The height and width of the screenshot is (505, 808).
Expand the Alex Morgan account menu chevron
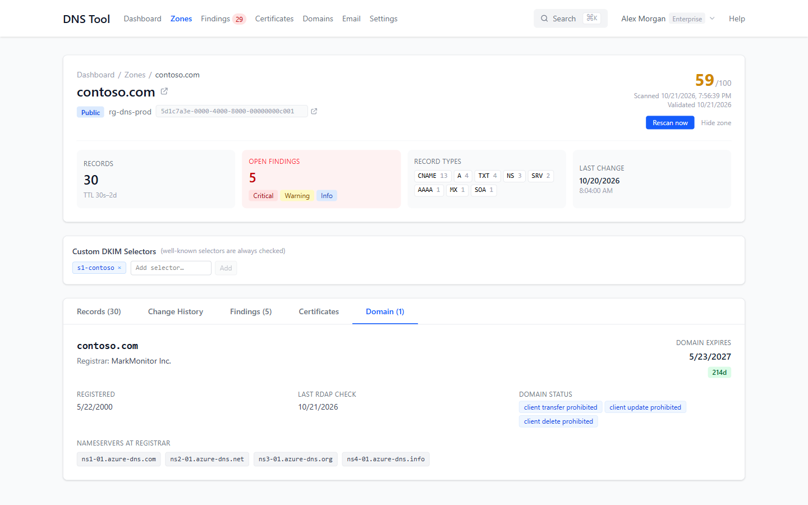click(x=712, y=19)
